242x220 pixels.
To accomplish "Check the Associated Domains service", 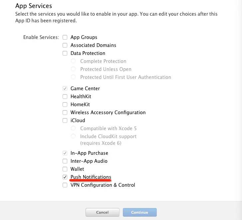I will (65, 45).
